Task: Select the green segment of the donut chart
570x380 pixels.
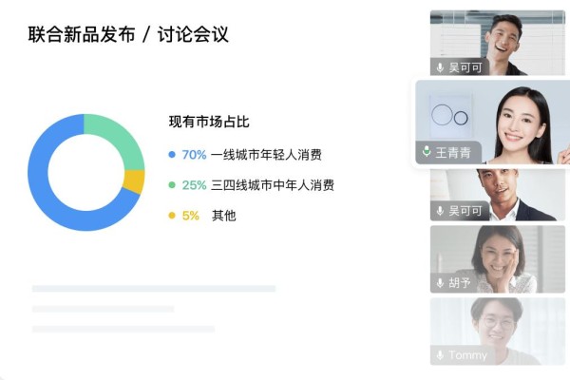Action: 122,138
